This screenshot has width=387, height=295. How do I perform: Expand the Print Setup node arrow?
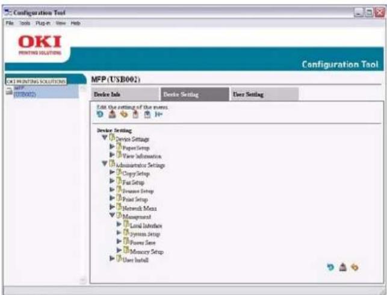(x=112, y=198)
